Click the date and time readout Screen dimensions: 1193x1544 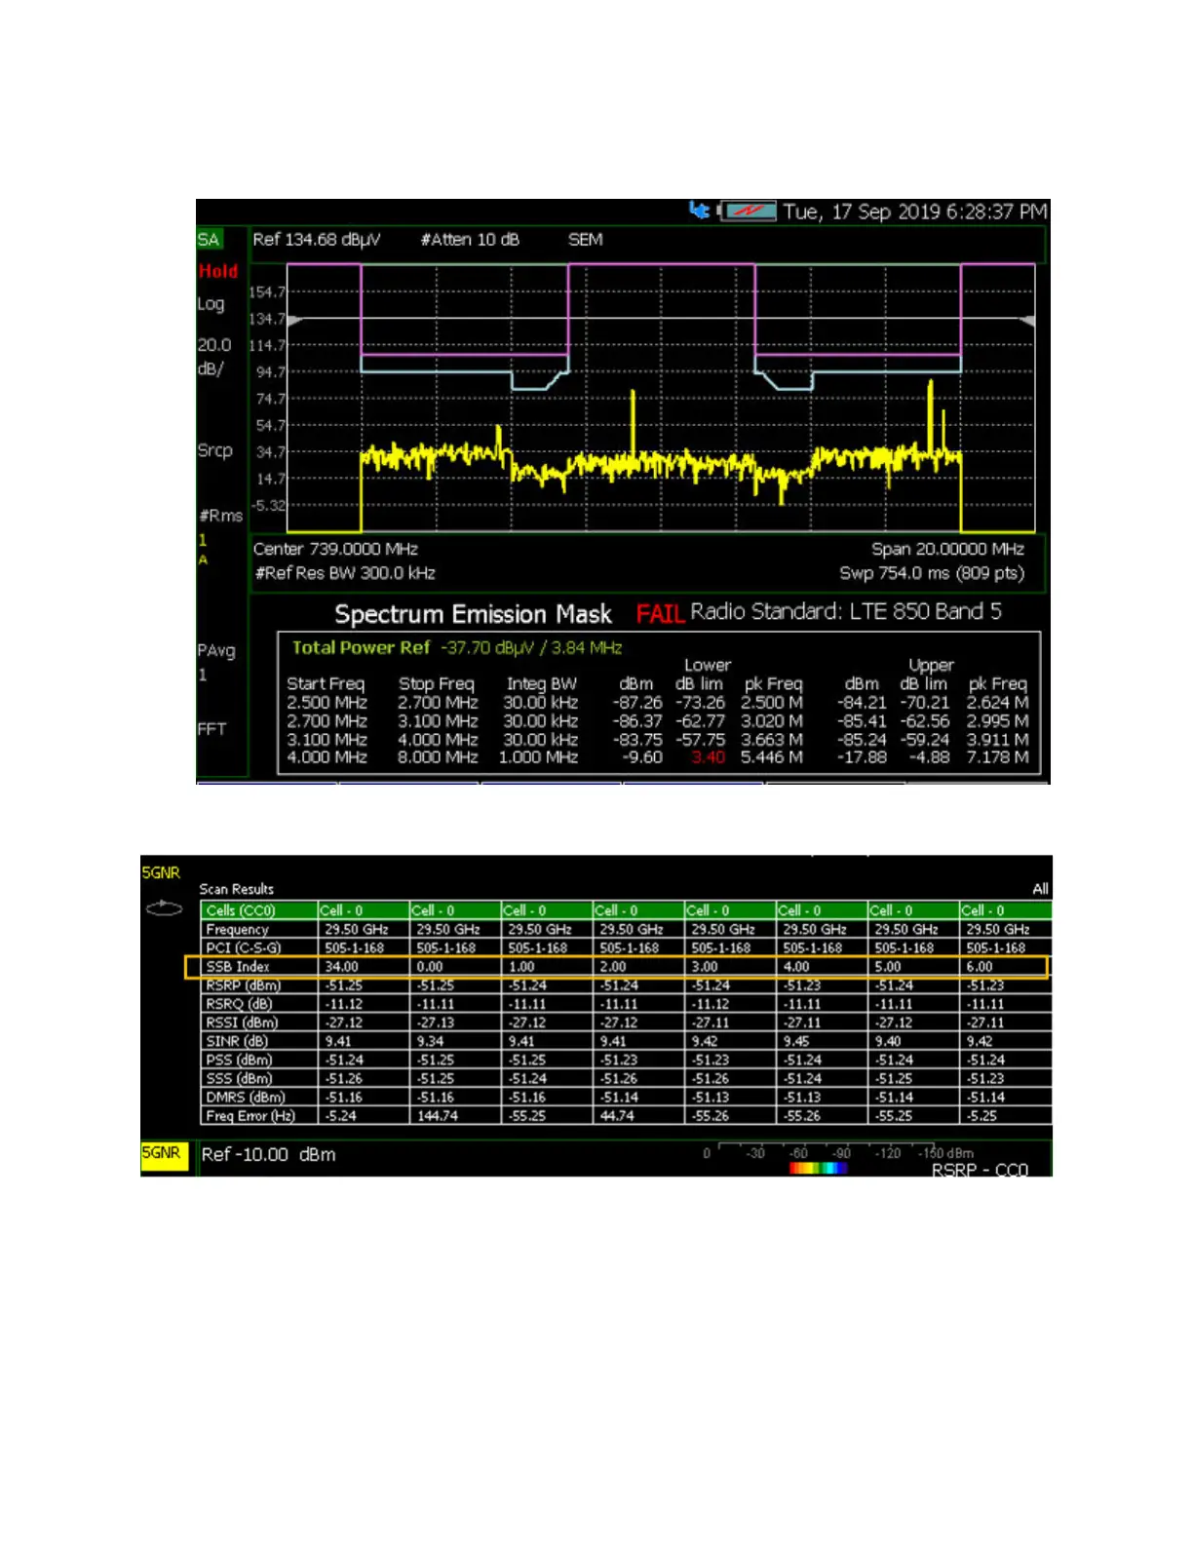pyautogui.click(x=914, y=212)
